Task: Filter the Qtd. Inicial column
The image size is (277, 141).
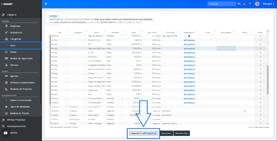Action: pyautogui.click(x=160, y=31)
